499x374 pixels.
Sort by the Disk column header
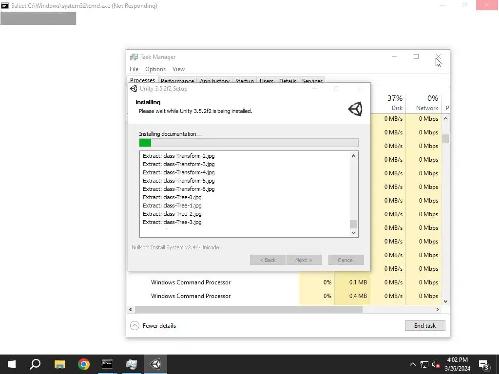pos(388,103)
